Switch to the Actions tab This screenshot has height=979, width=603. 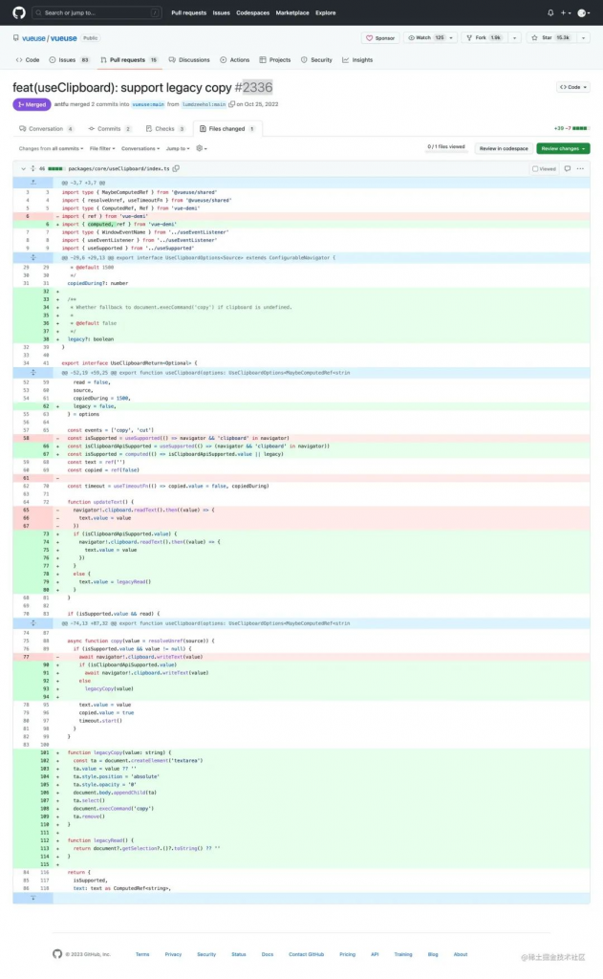click(x=235, y=60)
